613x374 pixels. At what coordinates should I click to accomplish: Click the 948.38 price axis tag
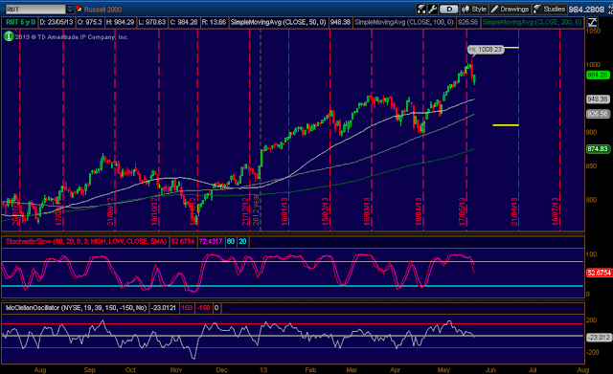(x=598, y=99)
